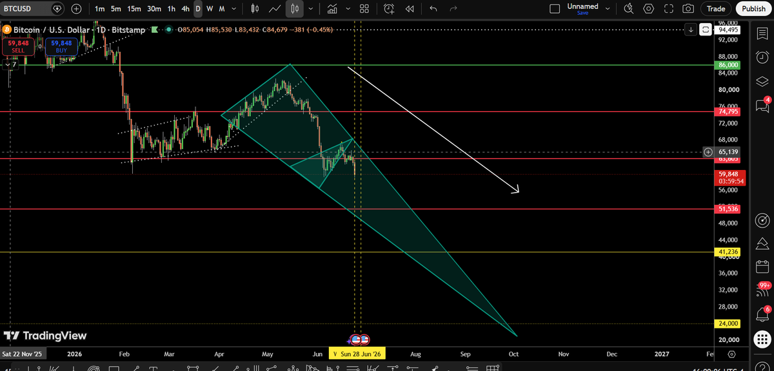Screen dimensions: 774x371
Task: Select the W weekly timeframe
Action: coord(210,9)
